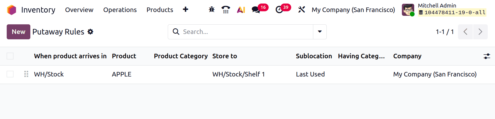Expand the search options dropdown arrow
Viewport: 495px width, 119px height.
click(320, 32)
